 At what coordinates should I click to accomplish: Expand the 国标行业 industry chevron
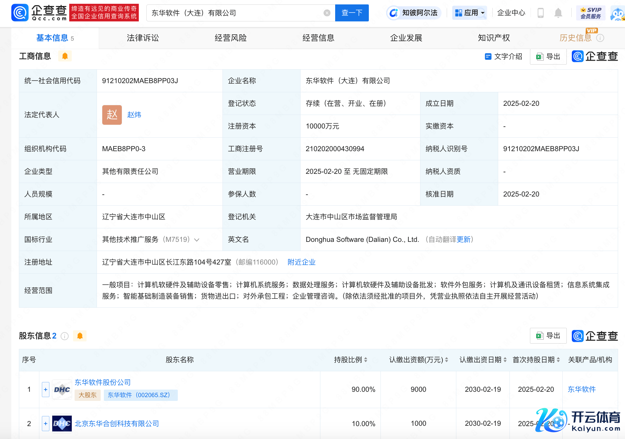pos(197,240)
